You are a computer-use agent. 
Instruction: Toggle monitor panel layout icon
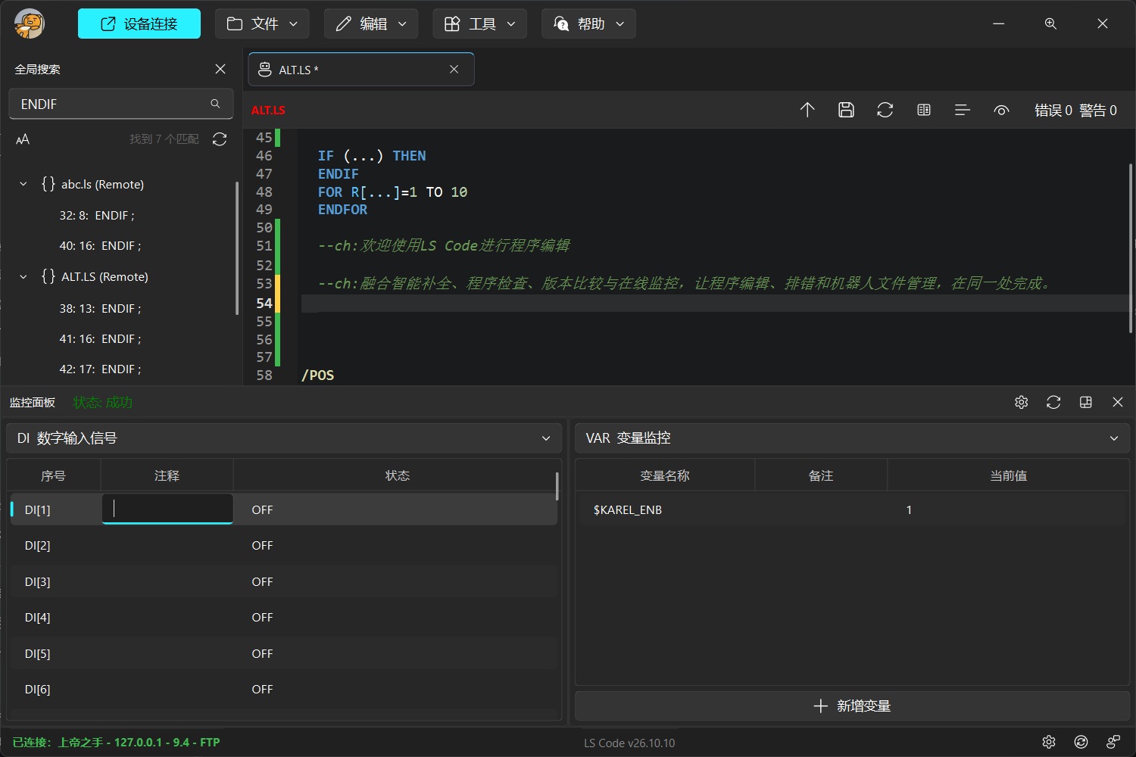[x=1085, y=402]
